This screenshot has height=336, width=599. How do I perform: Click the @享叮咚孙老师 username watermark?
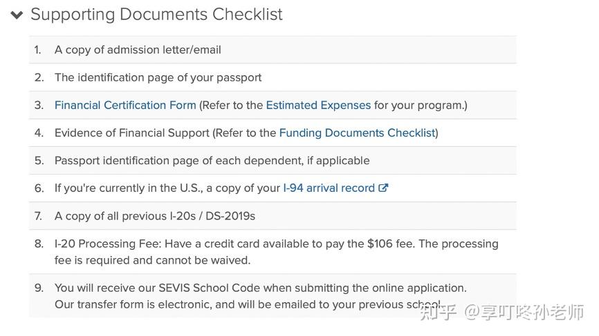[x=524, y=312]
